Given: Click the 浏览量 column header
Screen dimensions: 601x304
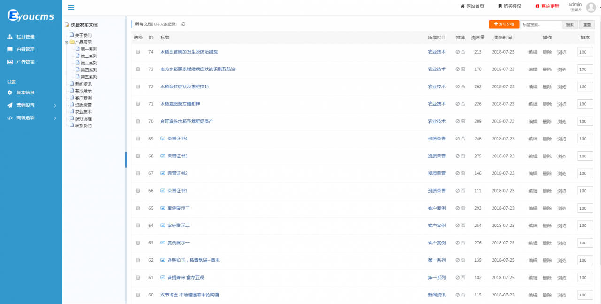Looking at the screenshot, I should [478, 38].
